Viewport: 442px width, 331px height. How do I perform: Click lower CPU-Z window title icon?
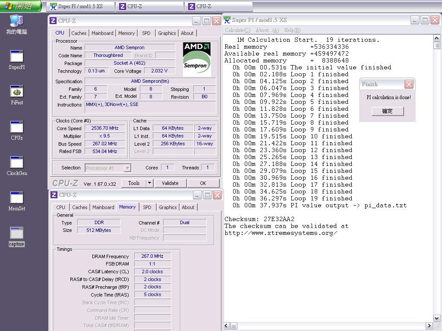(x=54, y=195)
